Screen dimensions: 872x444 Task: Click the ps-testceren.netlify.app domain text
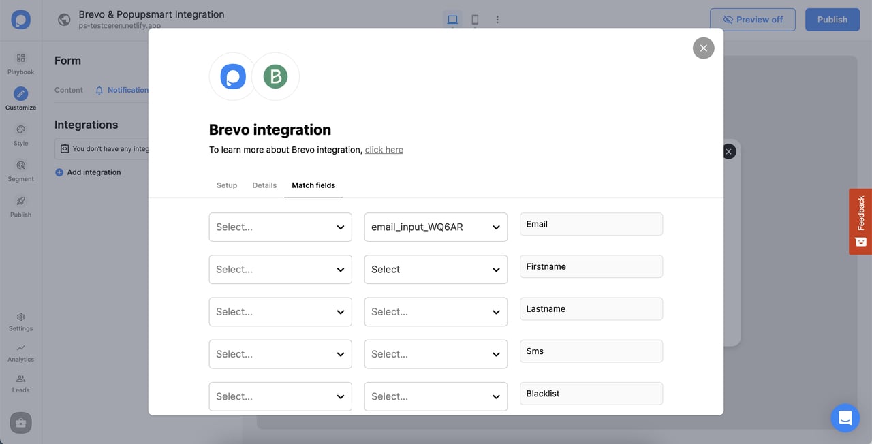120,26
